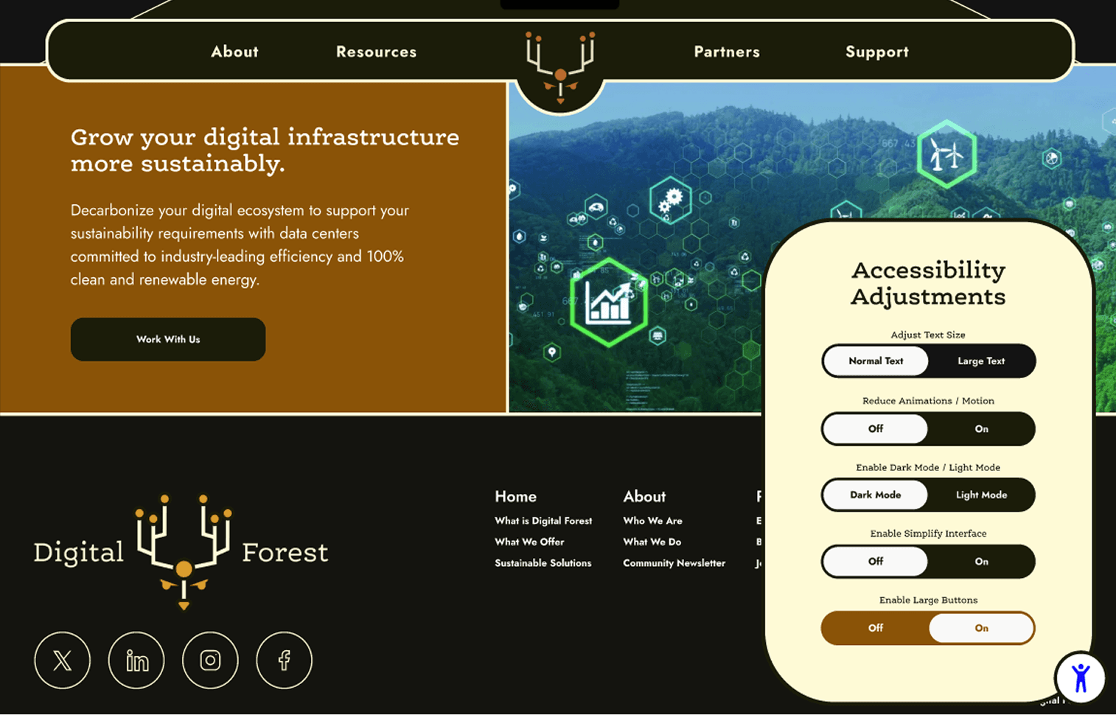Select Large Text size

(x=981, y=361)
